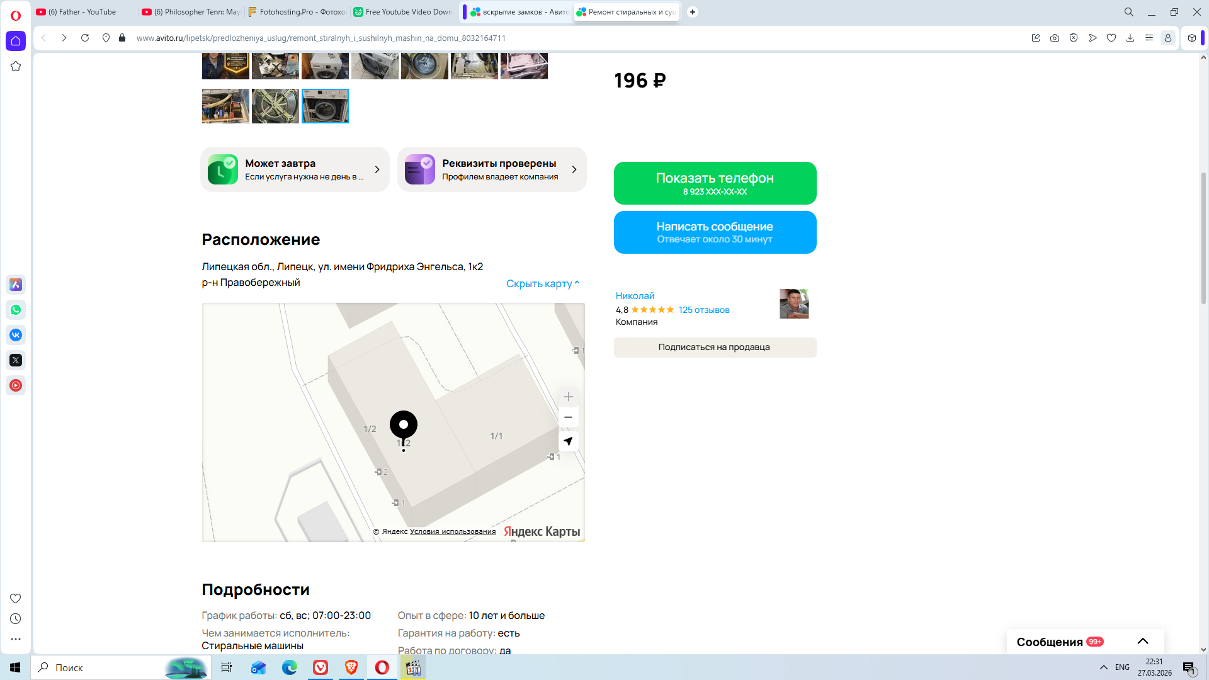The image size is (1209, 680).
Task: Open Opera bookmarks star icon
Action: click(x=16, y=66)
